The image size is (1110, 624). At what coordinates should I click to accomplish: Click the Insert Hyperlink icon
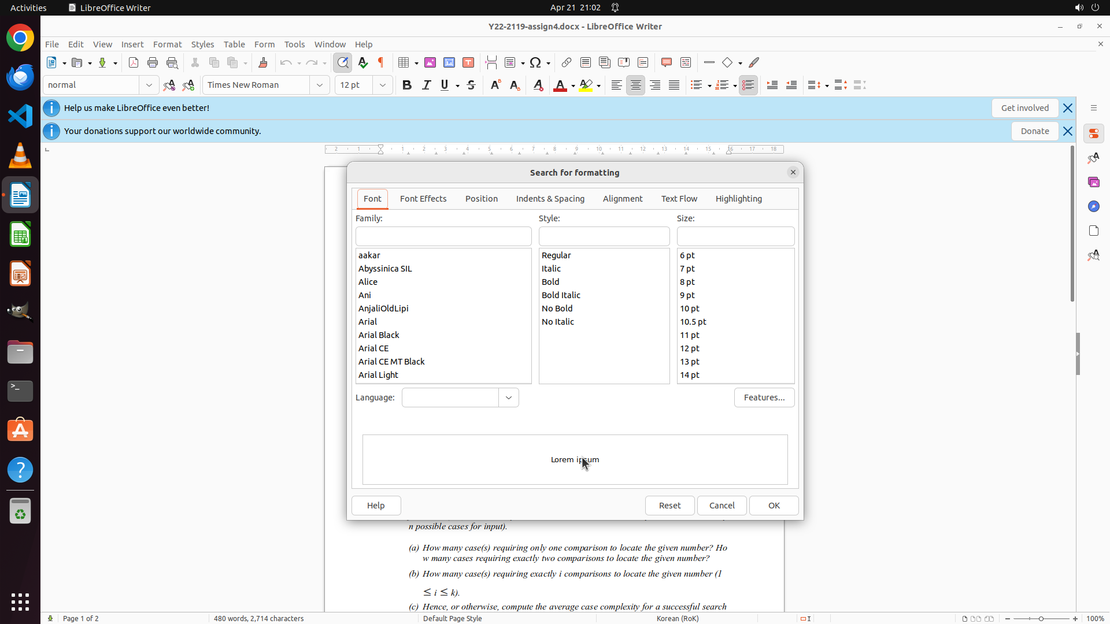click(x=567, y=62)
